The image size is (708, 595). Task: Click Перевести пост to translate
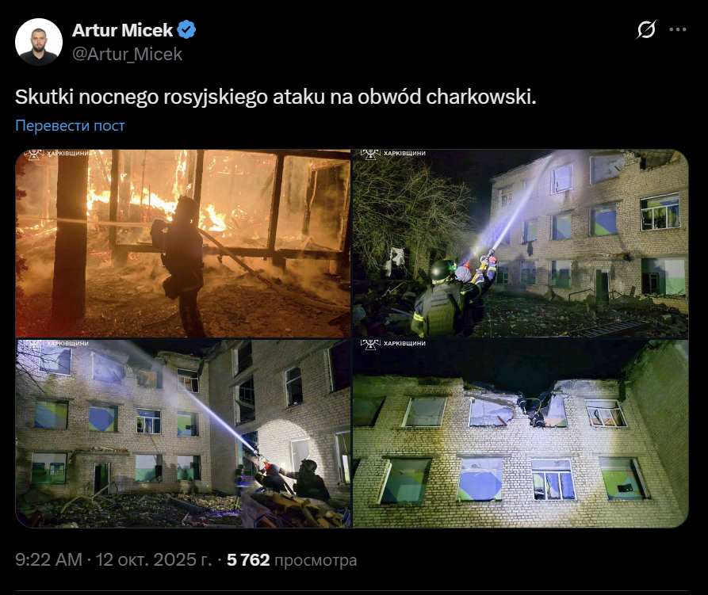(x=70, y=125)
